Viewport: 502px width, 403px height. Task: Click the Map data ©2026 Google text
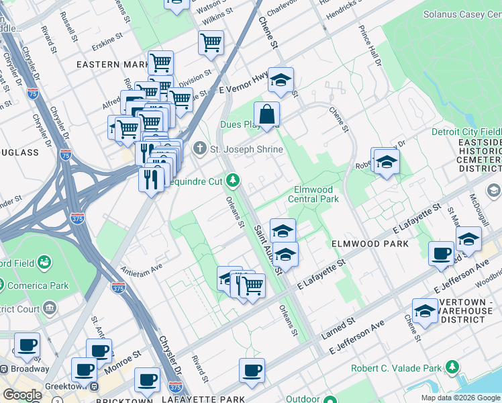460,398
